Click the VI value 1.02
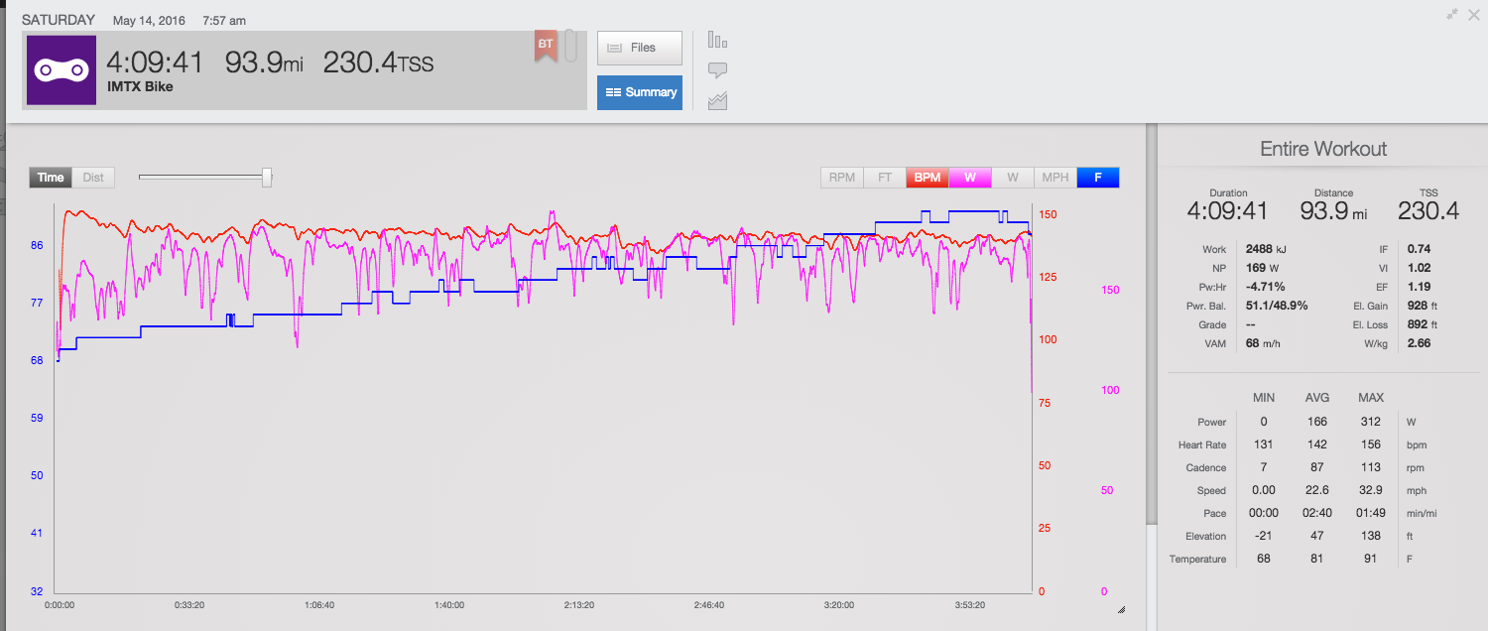The image size is (1488, 631). click(x=1418, y=268)
